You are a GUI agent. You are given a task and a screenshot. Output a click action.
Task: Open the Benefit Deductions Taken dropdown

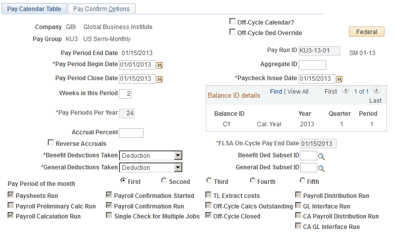pyautogui.click(x=151, y=155)
